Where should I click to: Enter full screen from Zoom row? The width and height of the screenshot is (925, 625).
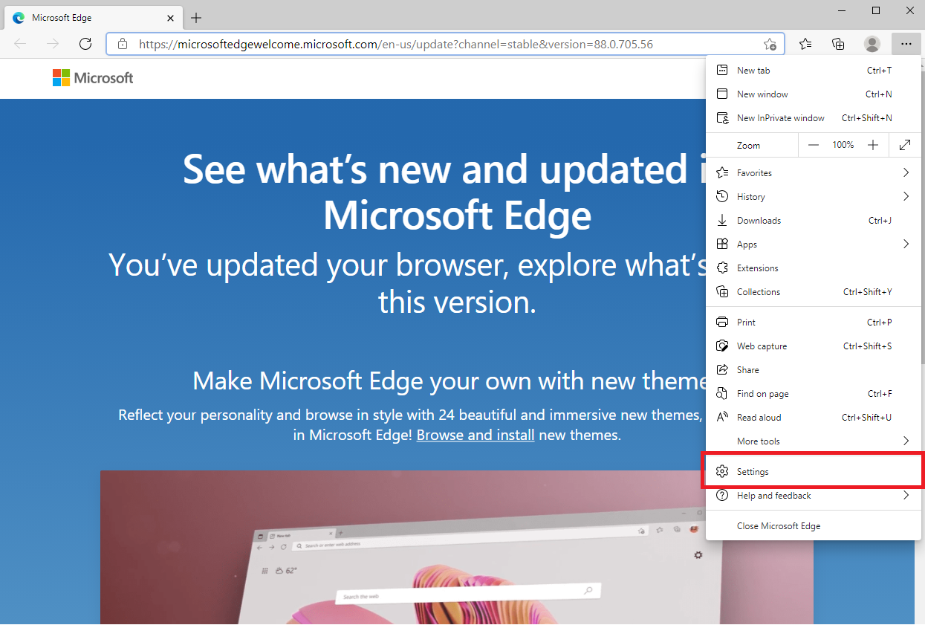point(905,145)
